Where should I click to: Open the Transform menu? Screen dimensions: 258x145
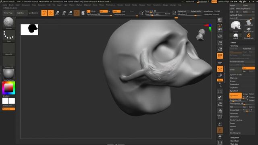coord(156,5)
